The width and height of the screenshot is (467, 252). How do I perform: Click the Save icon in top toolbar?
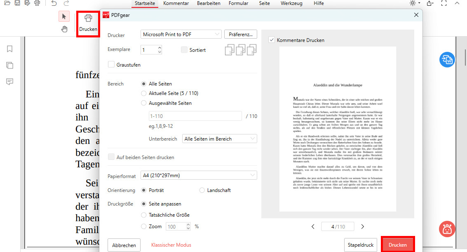[16, 3]
